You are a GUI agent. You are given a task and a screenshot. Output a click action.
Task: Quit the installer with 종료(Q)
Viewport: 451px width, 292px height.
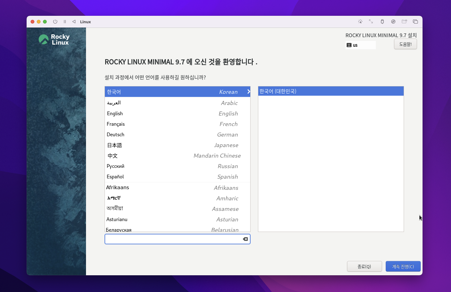[364, 266]
